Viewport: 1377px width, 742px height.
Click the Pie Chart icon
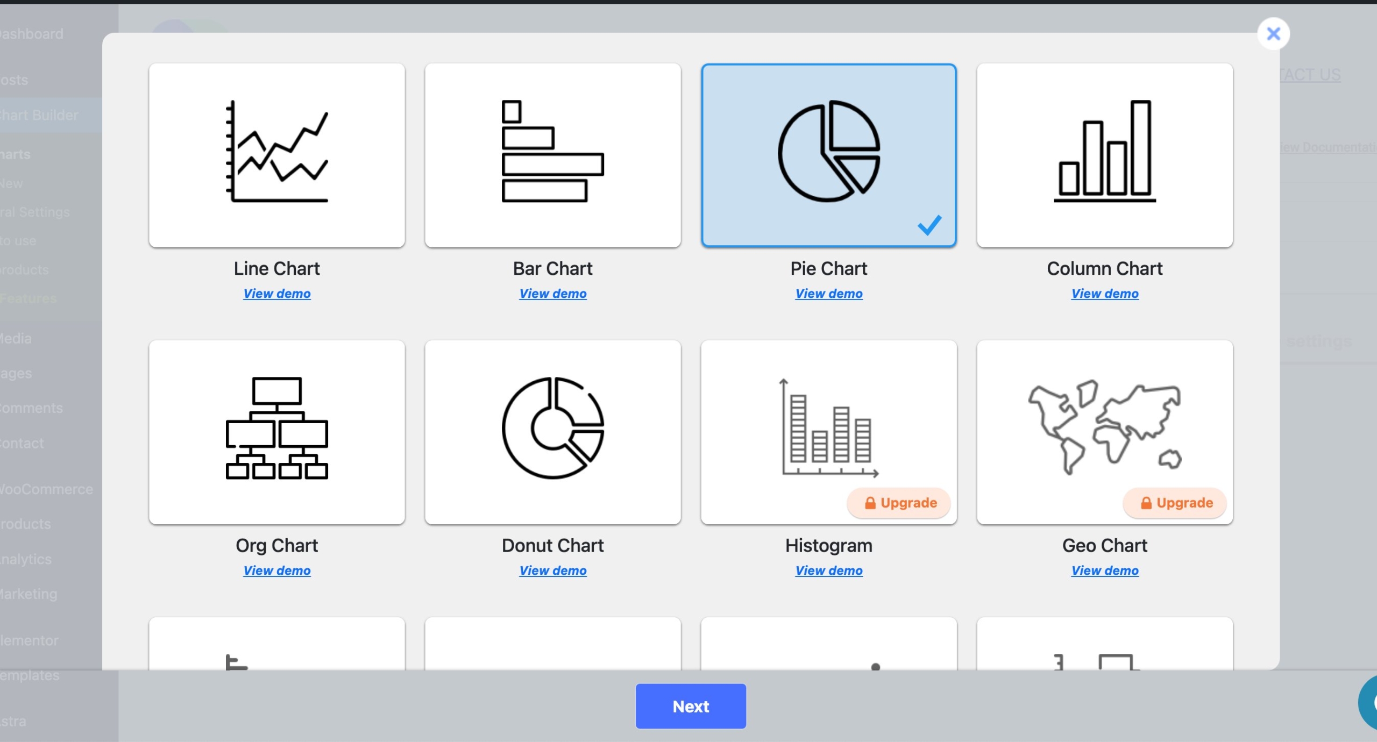click(x=828, y=152)
